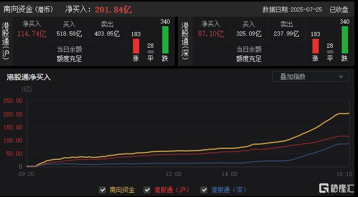The height and width of the screenshot is (197, 358).
Task: Toggle the 港股通（深） series checkbox
Action: (x=204, y=190)
